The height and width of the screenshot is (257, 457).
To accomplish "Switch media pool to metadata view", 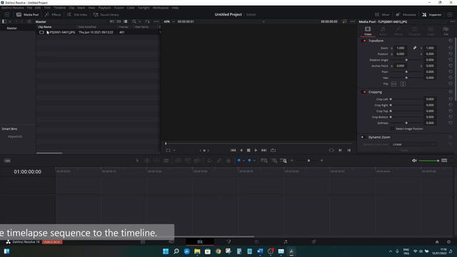I will (x=112, y=21).
